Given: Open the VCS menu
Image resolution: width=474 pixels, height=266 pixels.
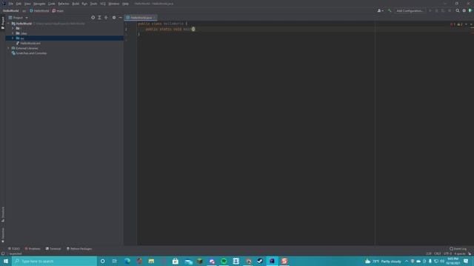Looking at the screenshot, I should (103, 4).
